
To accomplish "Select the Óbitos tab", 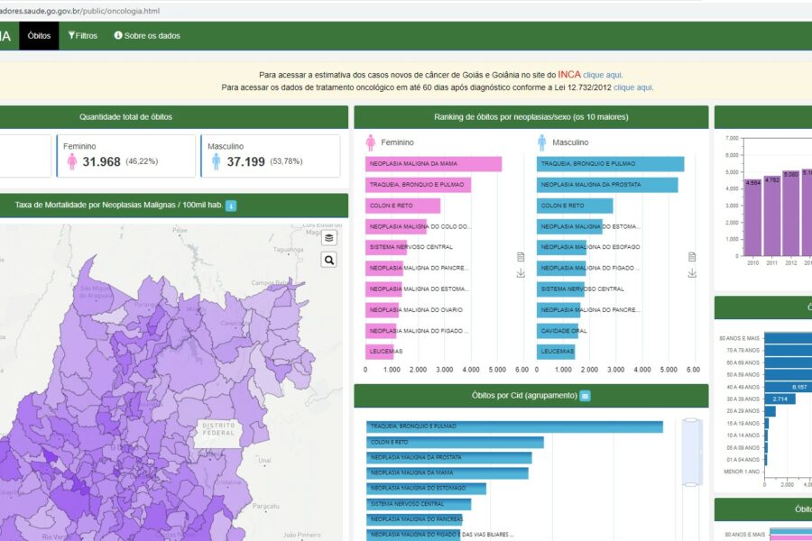I will click(x=39, y=36).
